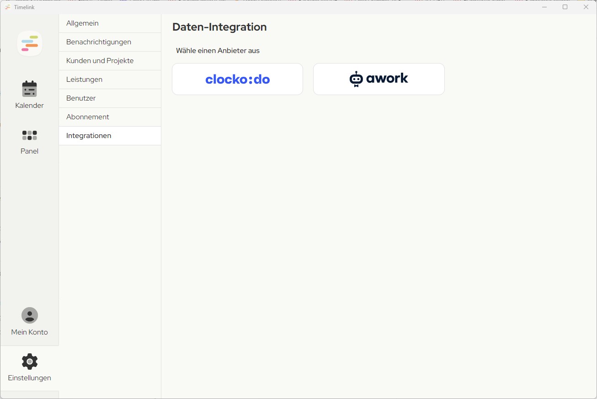Click the Timelink title bar app icon
Screen dimensions: 597x399
[x=8, y=7]
